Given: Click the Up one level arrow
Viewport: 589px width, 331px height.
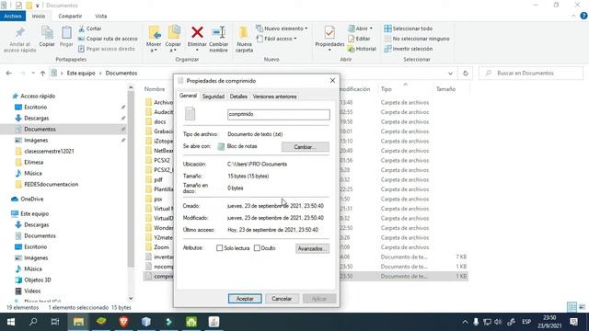Looking at the screenshot, I should coord(42,74).
